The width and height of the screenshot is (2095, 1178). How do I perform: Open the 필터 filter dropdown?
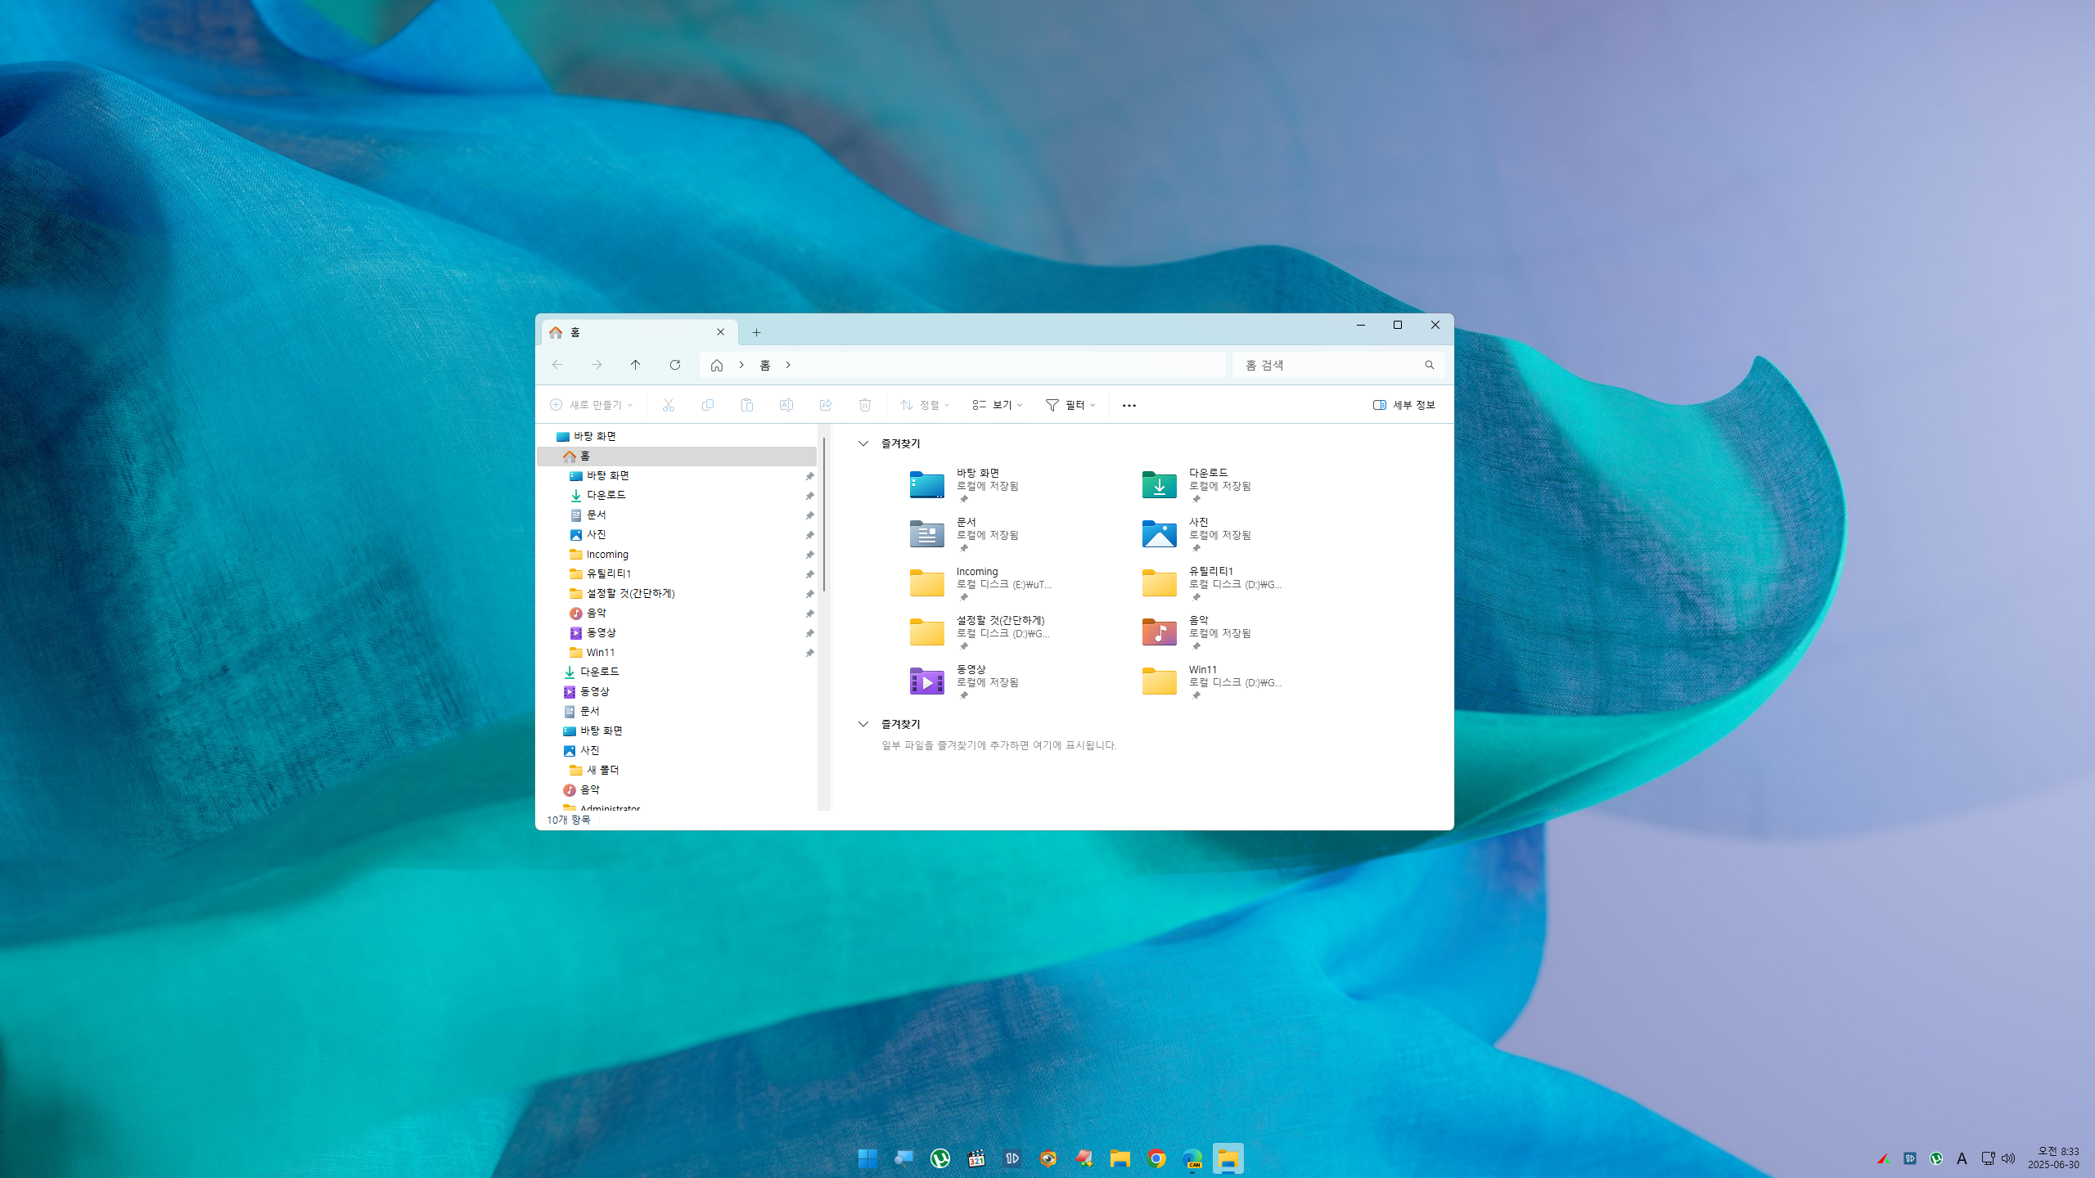[1070, 405]
